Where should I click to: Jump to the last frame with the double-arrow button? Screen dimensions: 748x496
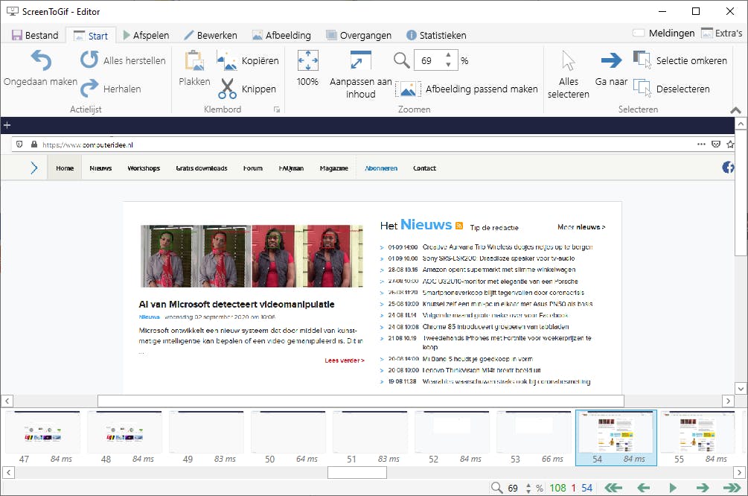pos(730,487)
